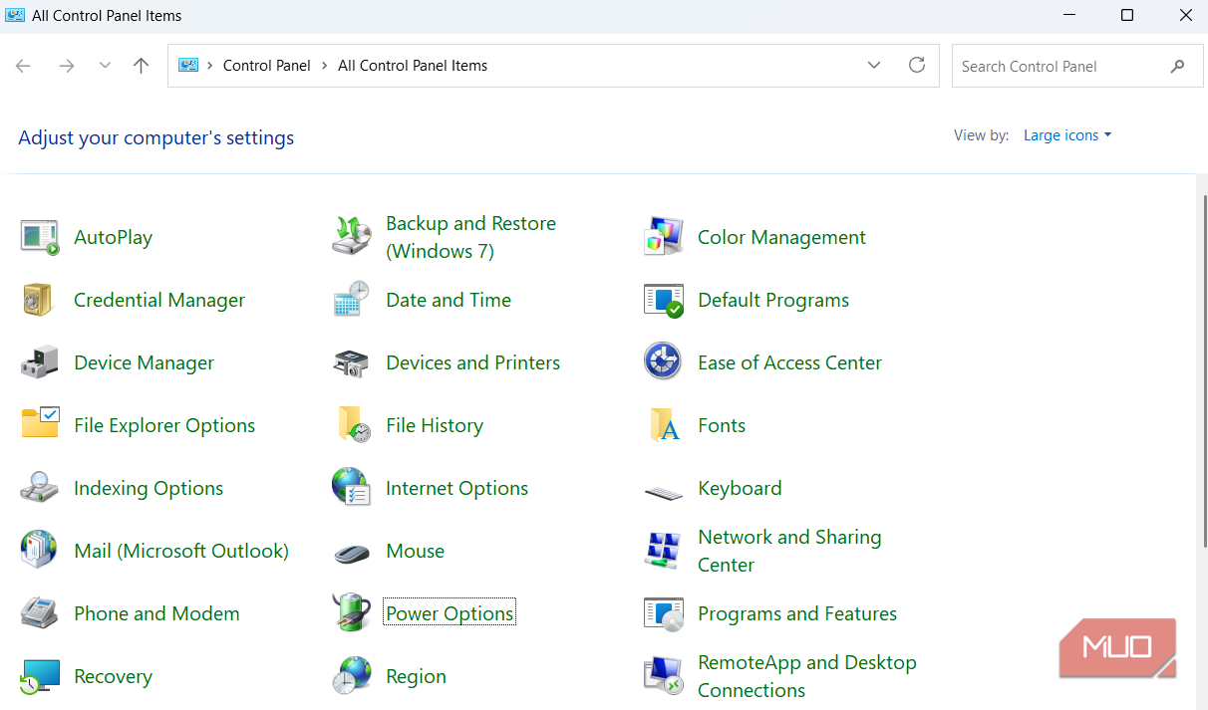
Task: Open the Color Management link
Action: (781, 237)
